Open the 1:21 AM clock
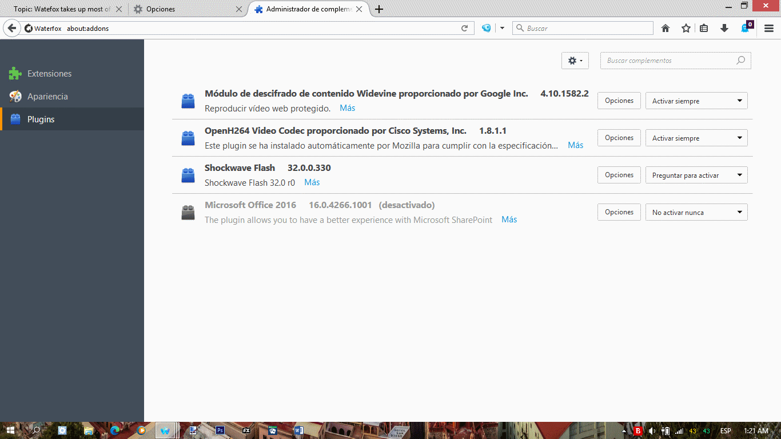The width and height of the screenshot is (781, 439). (x=756, y=430)
